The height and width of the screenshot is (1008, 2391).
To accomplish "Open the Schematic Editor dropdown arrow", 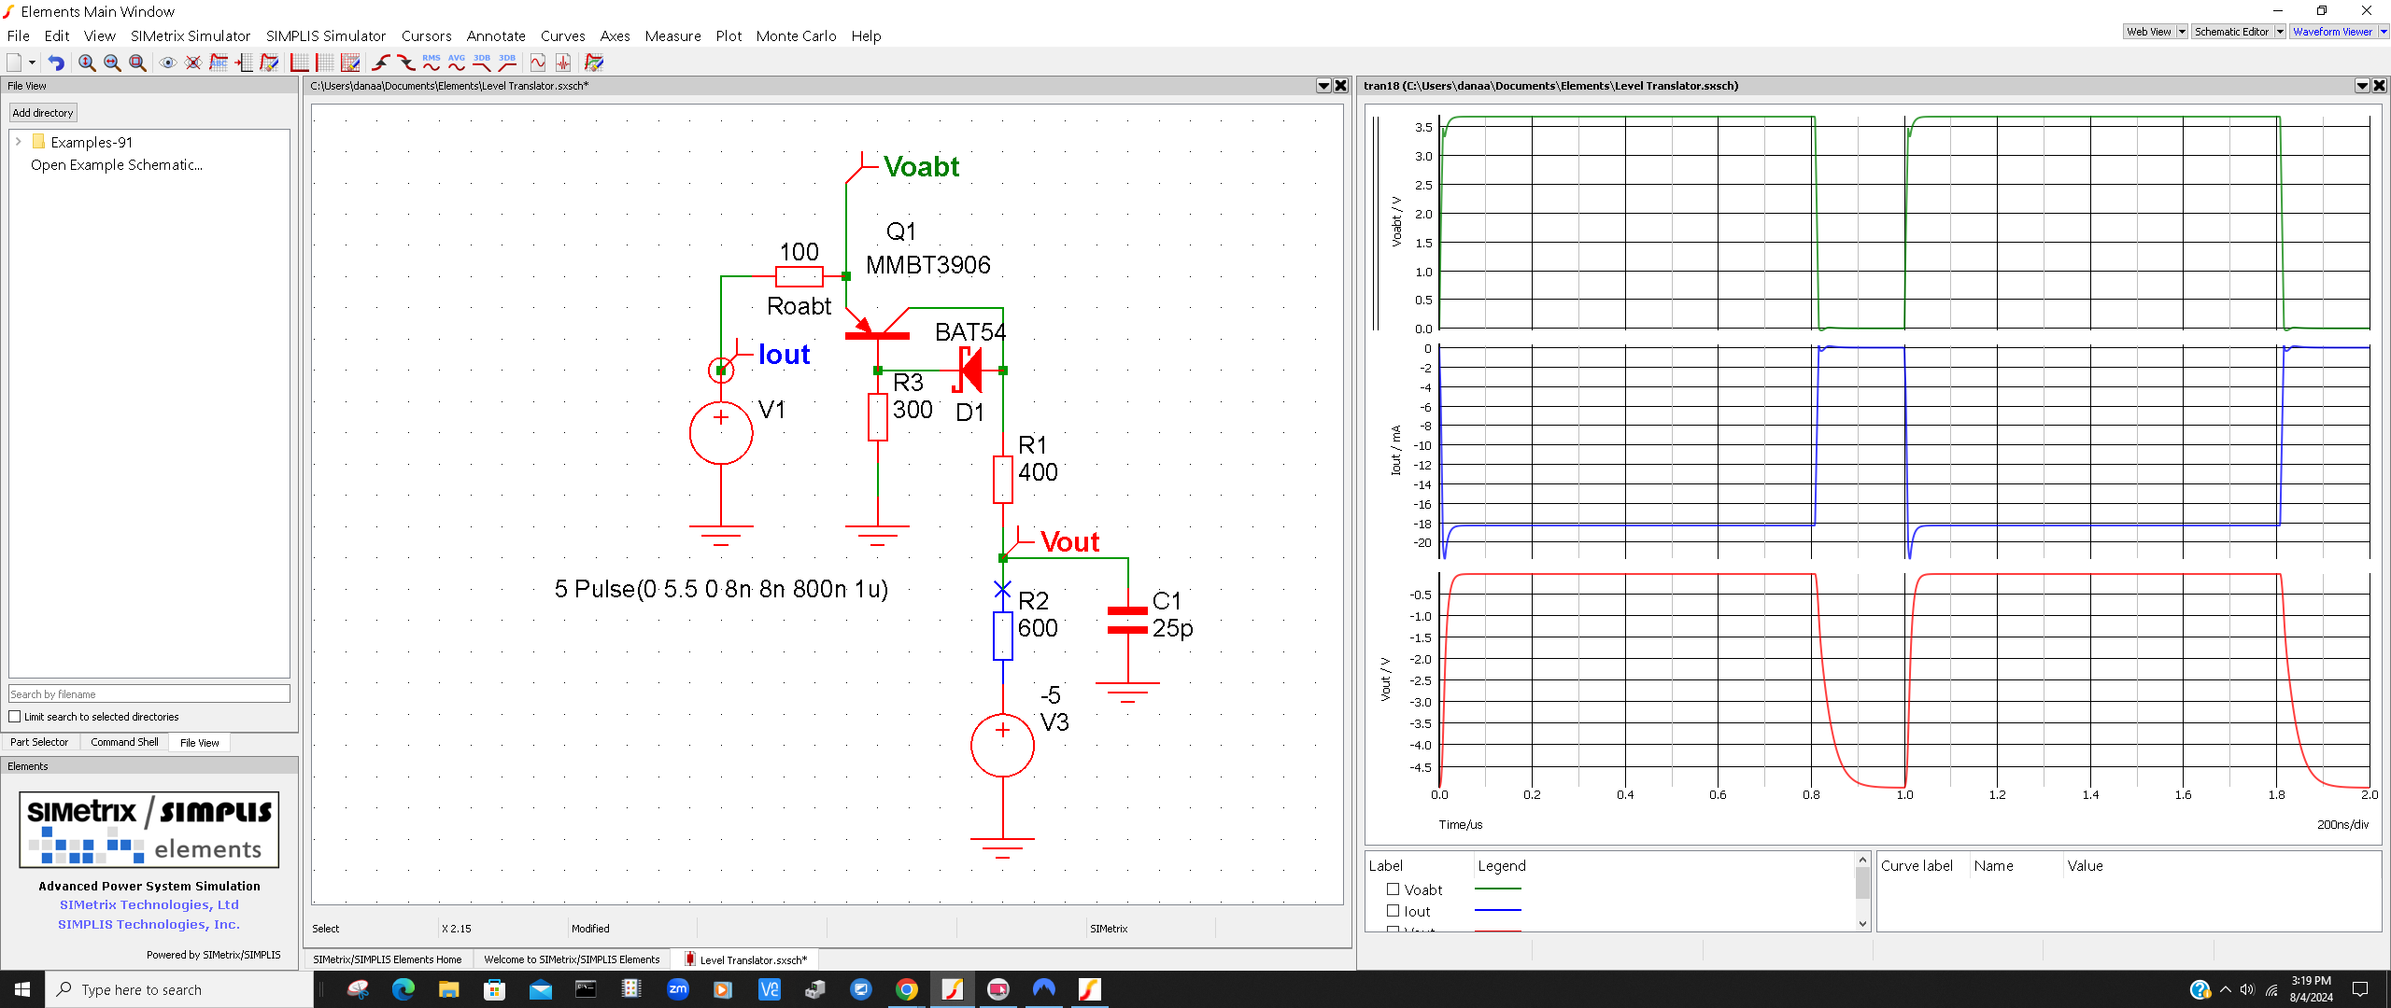I will pos(2280,32).
